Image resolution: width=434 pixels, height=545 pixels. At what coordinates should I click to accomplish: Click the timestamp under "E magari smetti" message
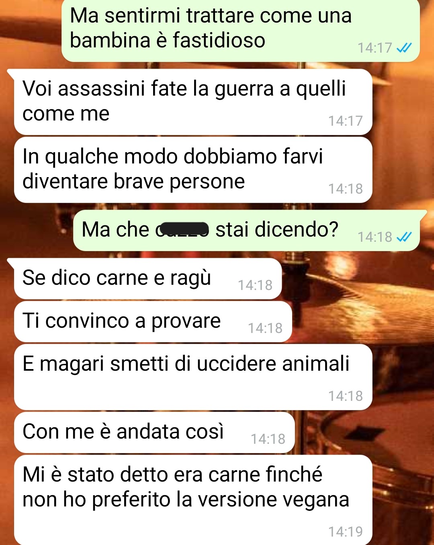click(346, 396)
